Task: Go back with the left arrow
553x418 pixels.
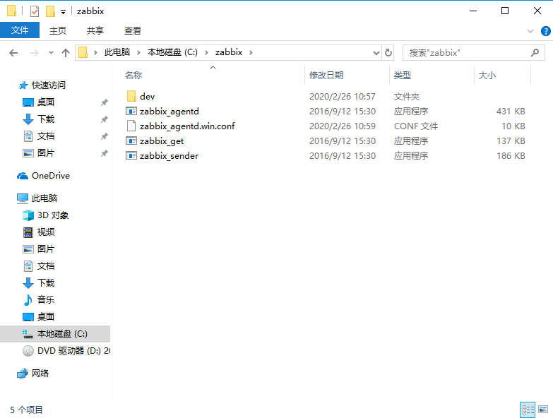Action: (x=13, y=53)
